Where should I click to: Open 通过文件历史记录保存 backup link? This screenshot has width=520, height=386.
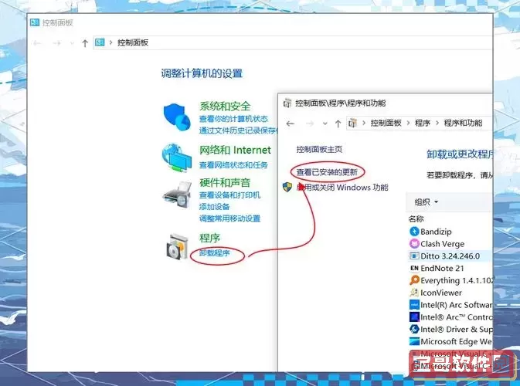[x=238, y=130]
